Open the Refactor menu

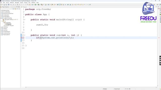click(x=12, y=2)
